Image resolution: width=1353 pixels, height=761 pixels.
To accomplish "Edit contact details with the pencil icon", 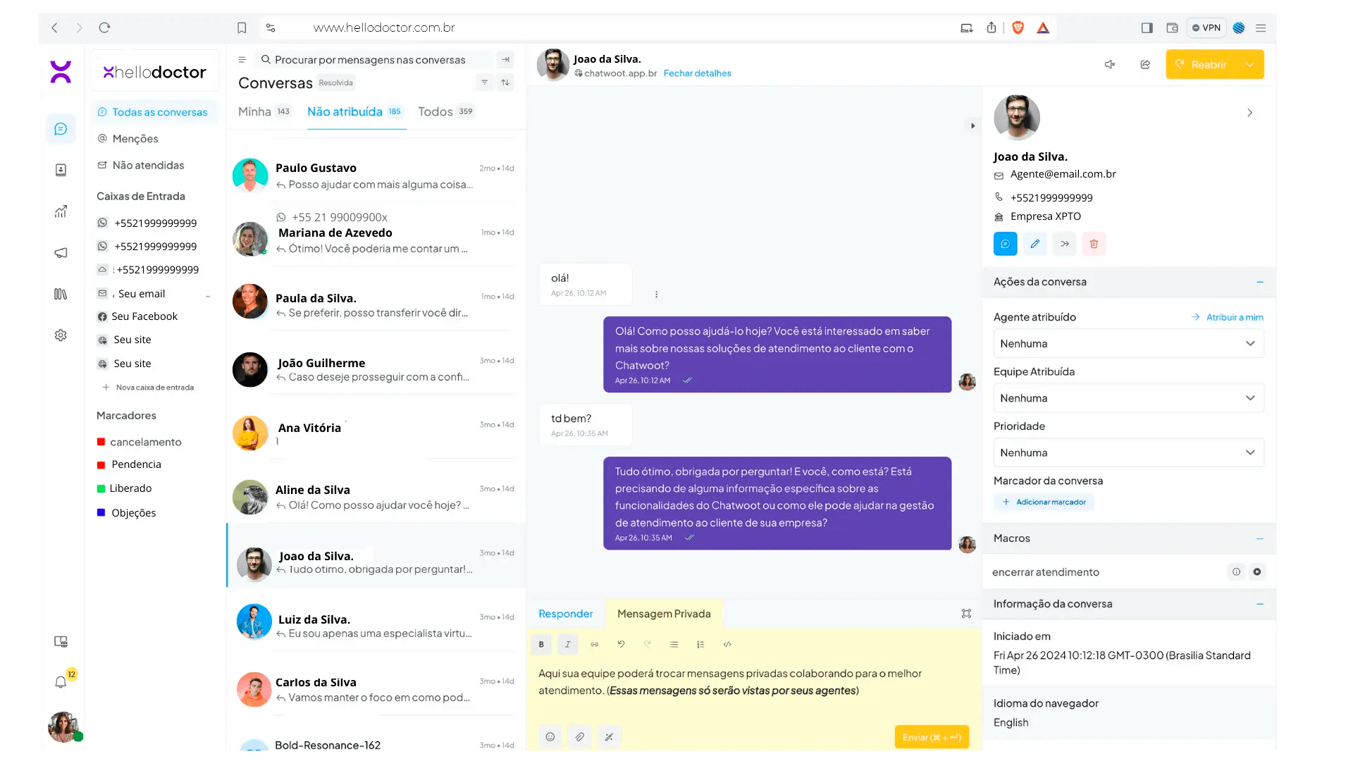I will (x=1034, y=244).
